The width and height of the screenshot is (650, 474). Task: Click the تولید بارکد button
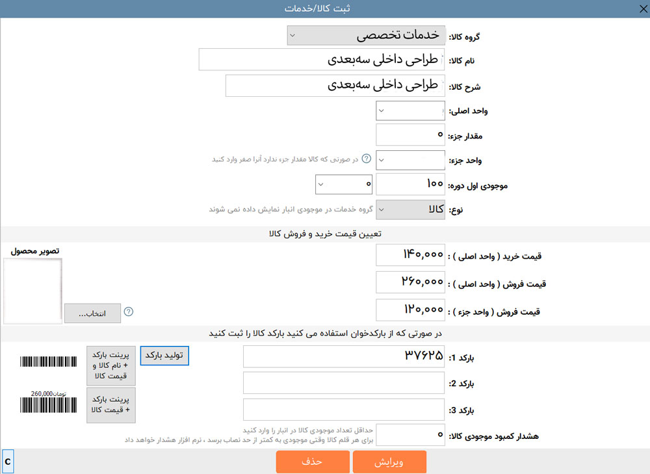point(164,356)
